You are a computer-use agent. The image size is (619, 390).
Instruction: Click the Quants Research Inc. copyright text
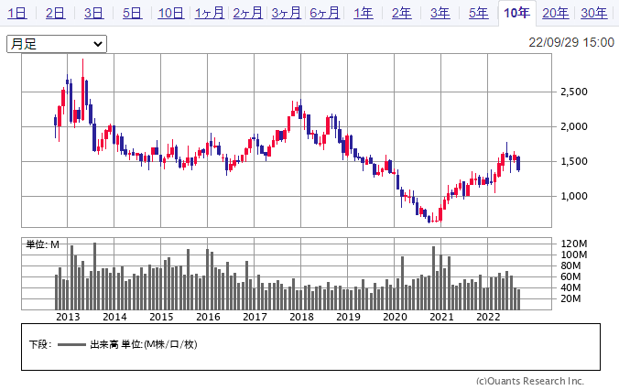click(530, 381)
